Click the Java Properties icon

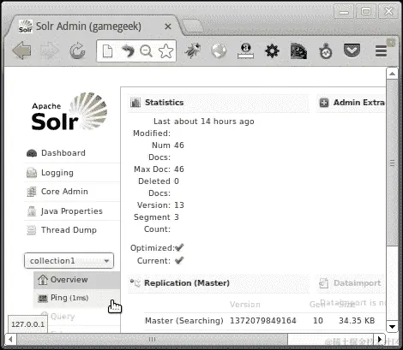pos(32,211)
